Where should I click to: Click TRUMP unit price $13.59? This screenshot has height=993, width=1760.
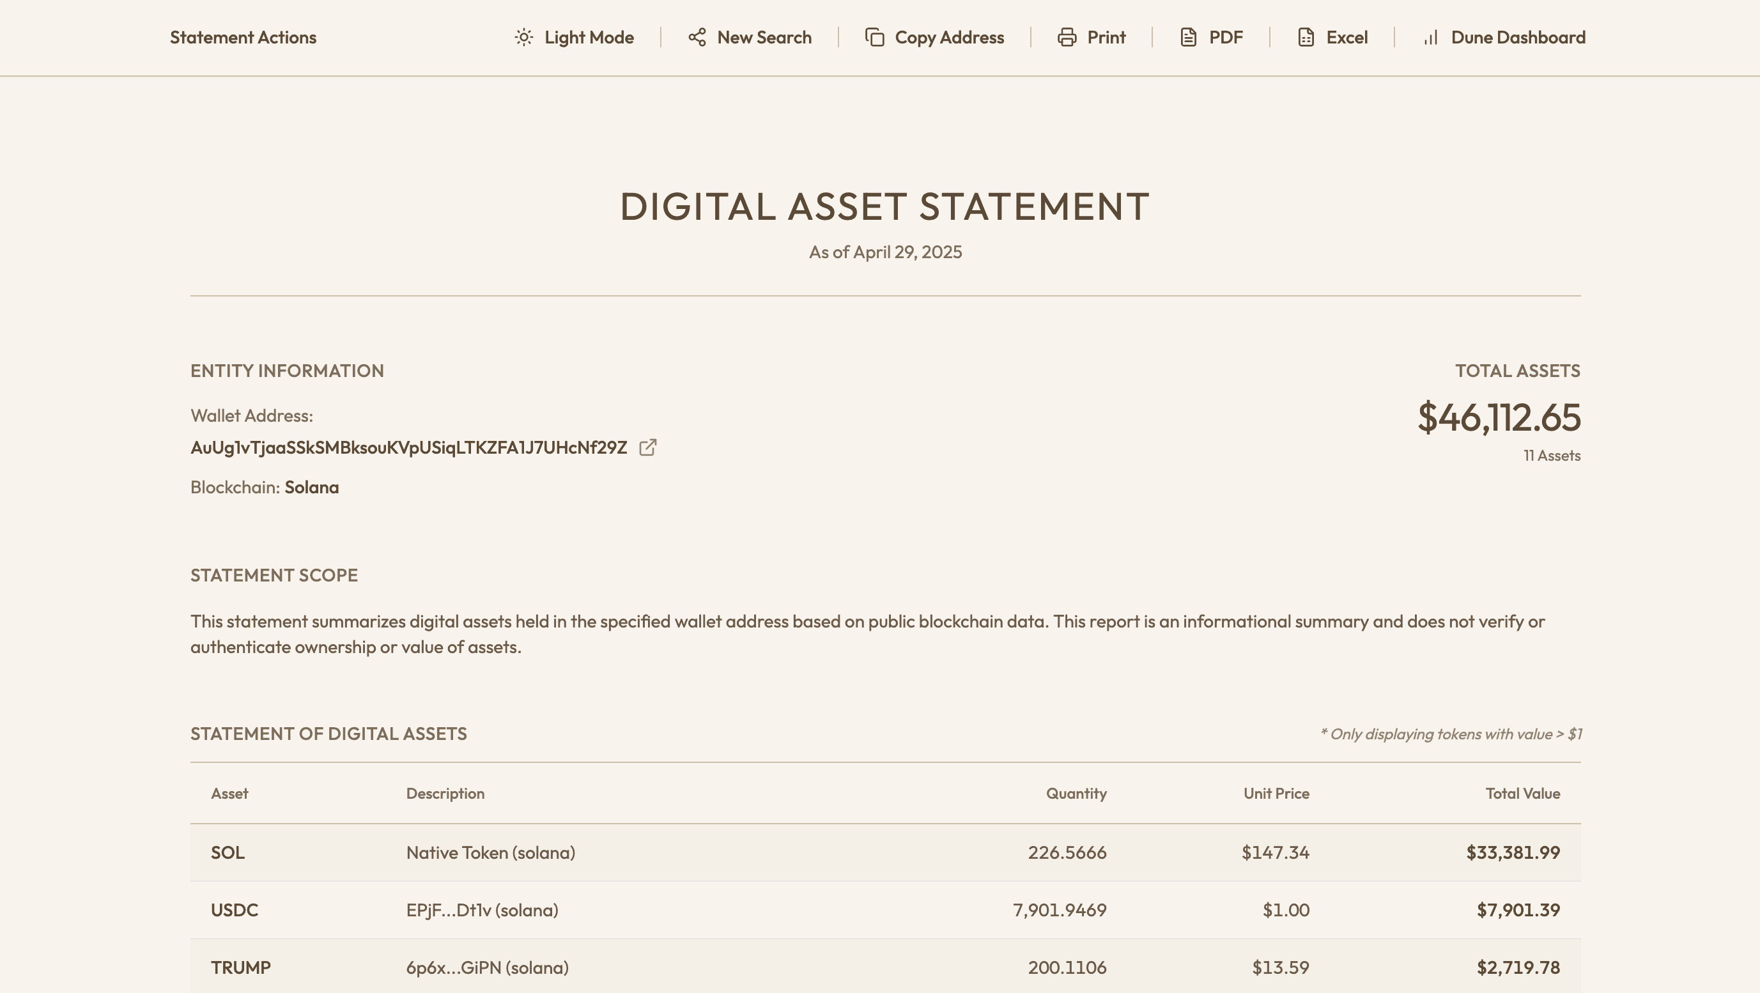pyautogui.click(x=1280, y=967)
